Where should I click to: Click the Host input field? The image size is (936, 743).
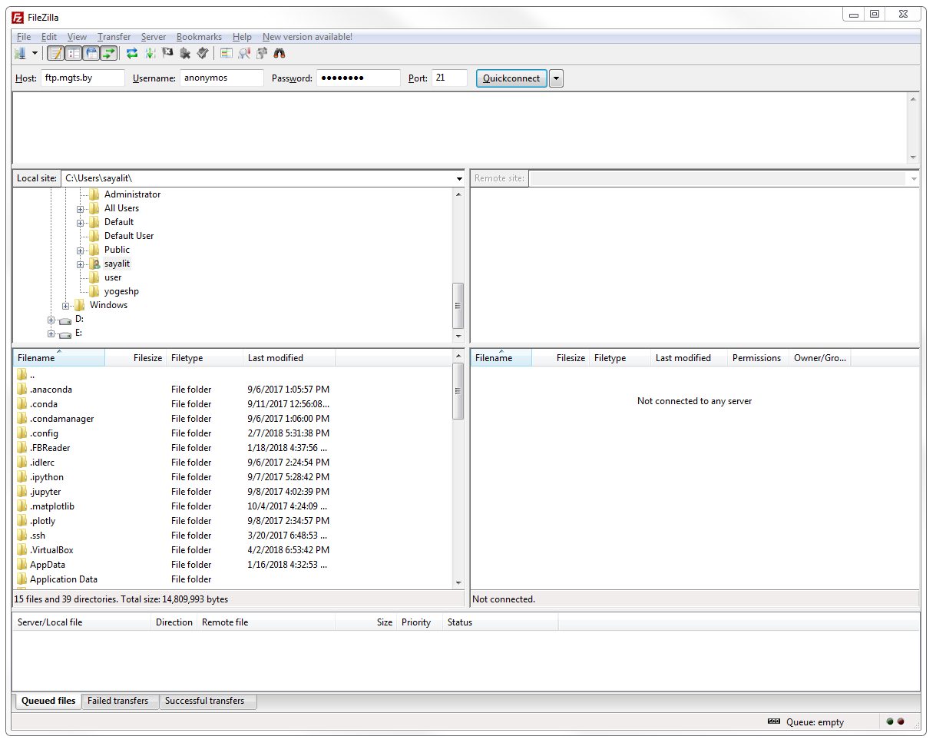[83, 78]
